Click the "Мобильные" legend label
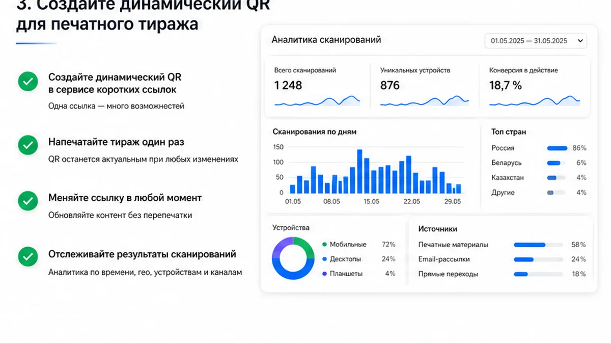The width and height of the screenshot is (611, 344). click(x=348, y=245)
